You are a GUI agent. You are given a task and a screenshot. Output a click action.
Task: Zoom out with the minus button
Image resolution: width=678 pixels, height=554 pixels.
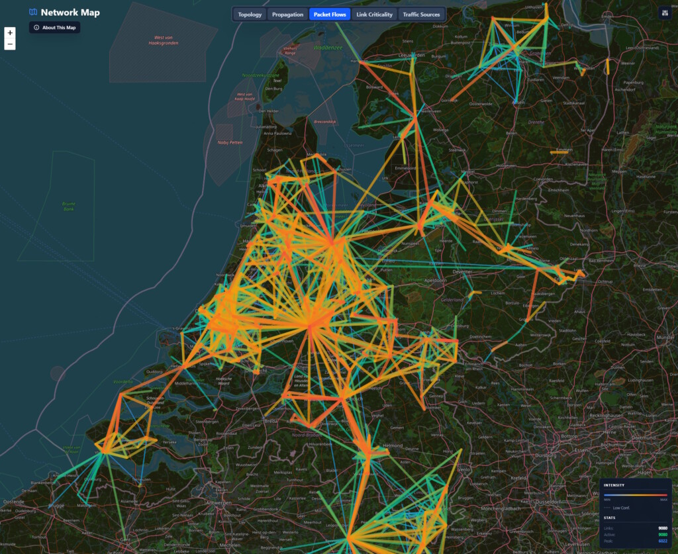10,44
